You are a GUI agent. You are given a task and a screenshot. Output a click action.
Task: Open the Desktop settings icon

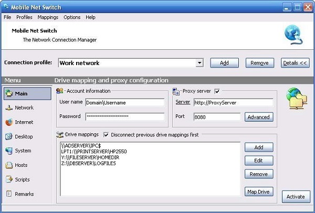(x=9, y=137)
